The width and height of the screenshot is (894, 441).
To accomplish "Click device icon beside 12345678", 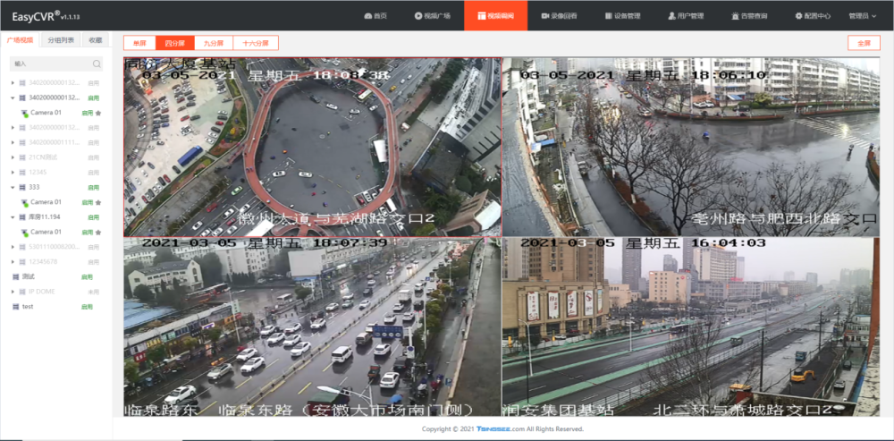I will coord(22,262).
